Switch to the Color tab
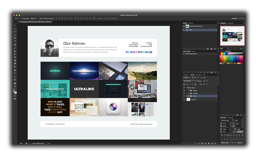The height and width of the screenshot is (158, 259). [x=222, y=51]
